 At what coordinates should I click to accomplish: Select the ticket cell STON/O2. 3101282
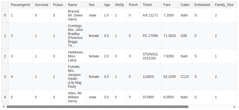[x=151, y=56]
